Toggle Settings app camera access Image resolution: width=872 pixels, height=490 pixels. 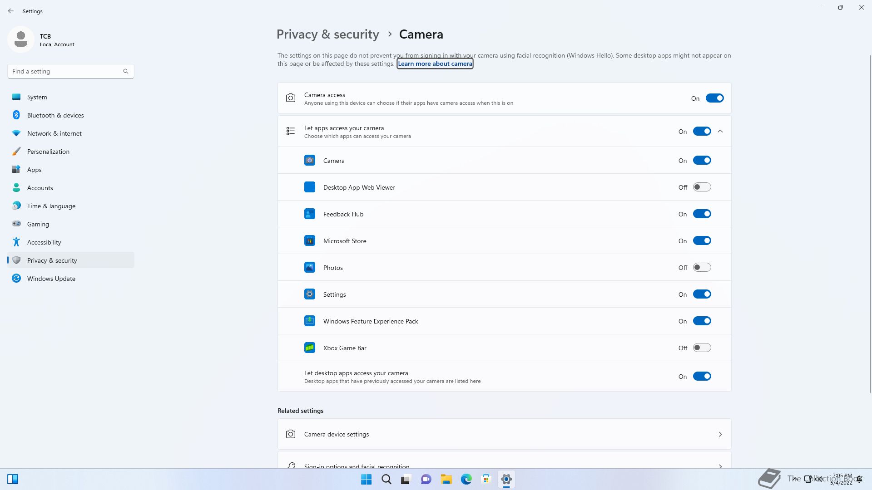pyautogui.click(x=702, y=294)
